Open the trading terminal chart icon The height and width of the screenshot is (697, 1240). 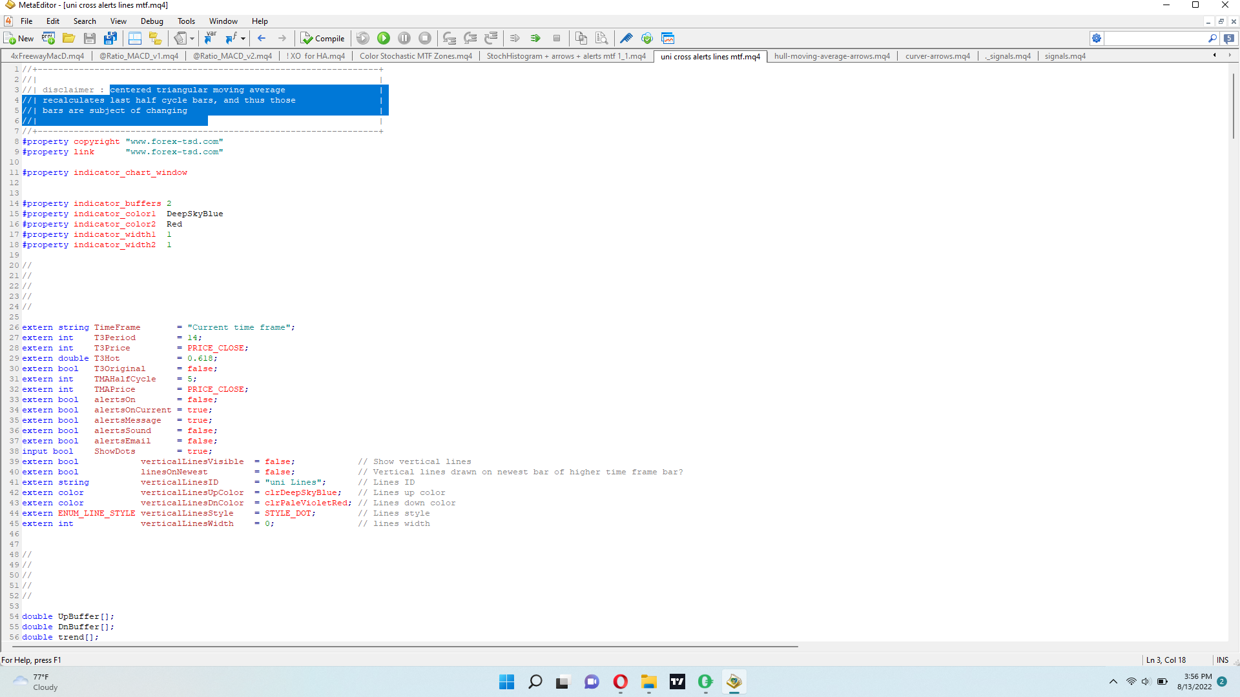coord(668,38)
